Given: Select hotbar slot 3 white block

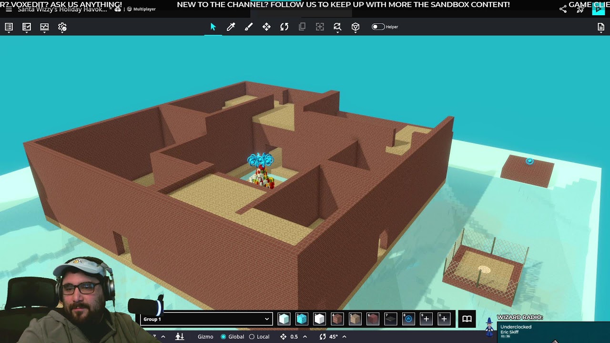Looking at the screenshot, I should (x=319, y=319).
